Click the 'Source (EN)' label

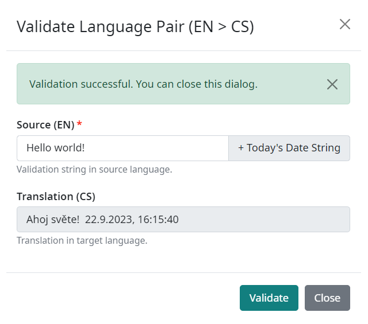(x=45, y=125)
